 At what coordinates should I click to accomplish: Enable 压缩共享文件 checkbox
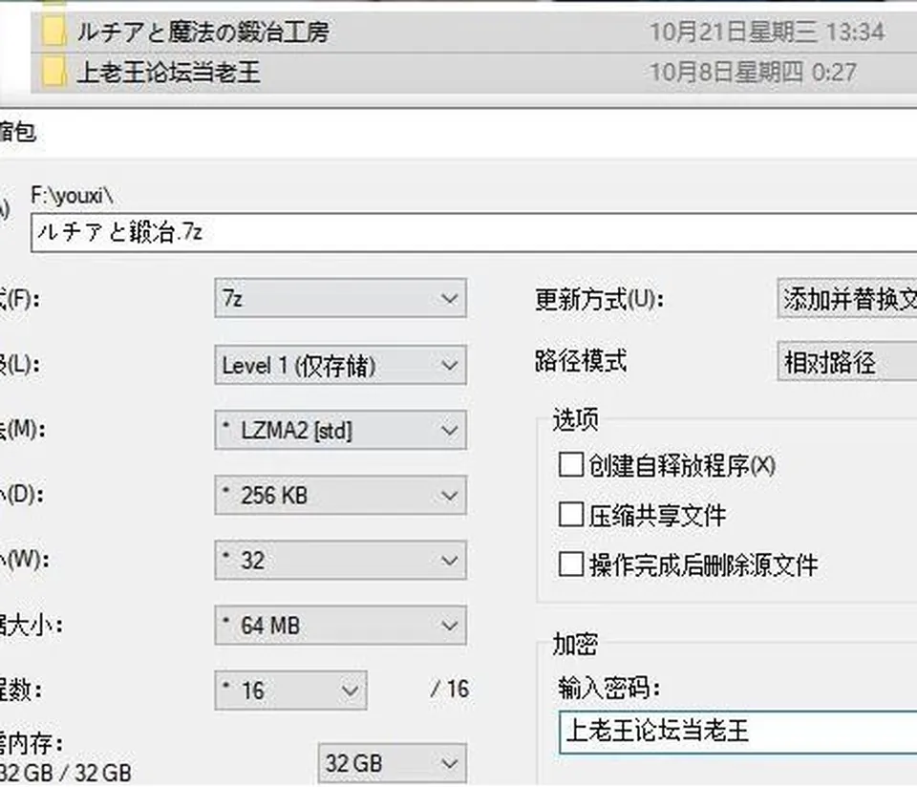click(571, 515)
